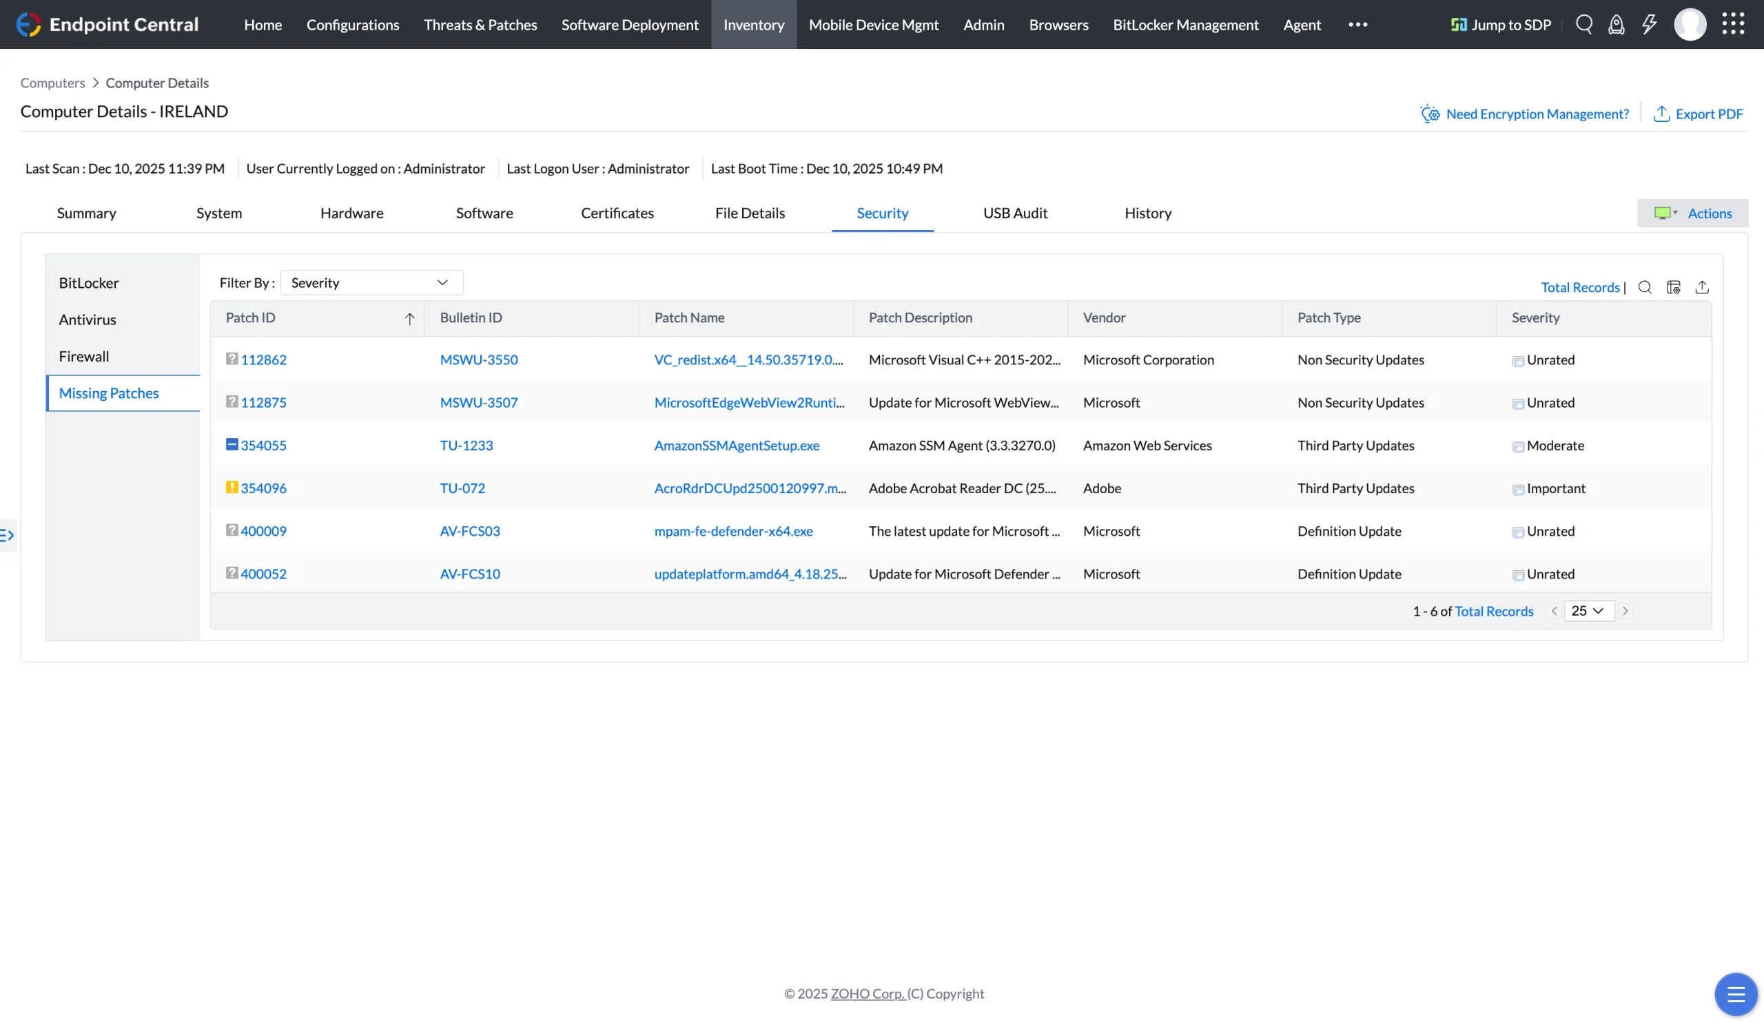Click the unrated status icon beside 400009
The height and width of the screenshot is (1022, 1764).
point(232,530)
